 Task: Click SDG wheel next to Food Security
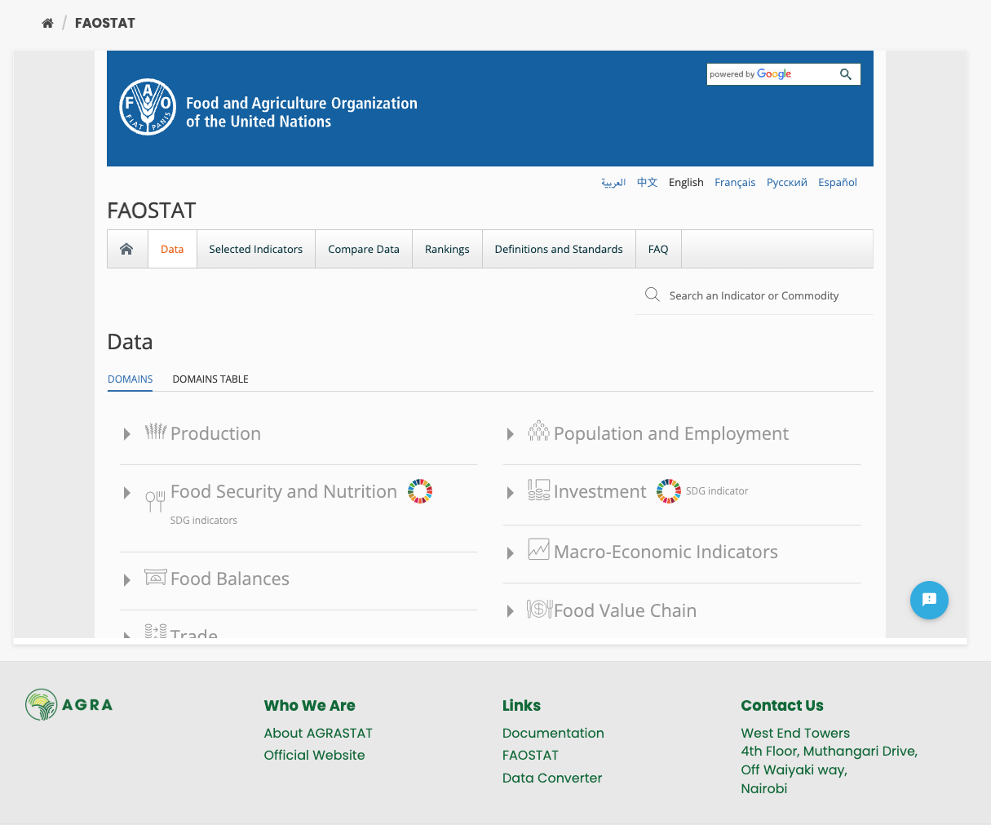(x=420, y=491)
